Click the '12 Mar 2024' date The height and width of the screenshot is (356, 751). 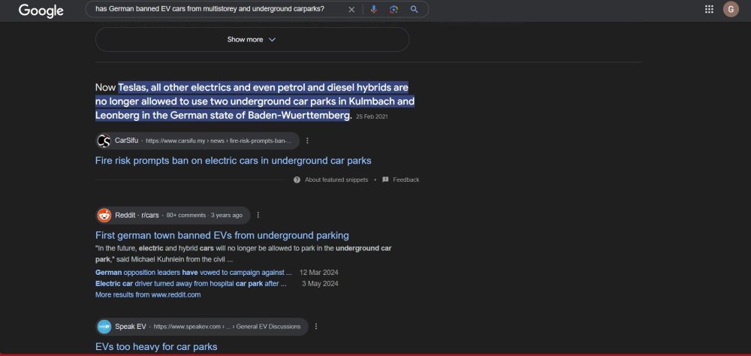click(x=319, y=272)
